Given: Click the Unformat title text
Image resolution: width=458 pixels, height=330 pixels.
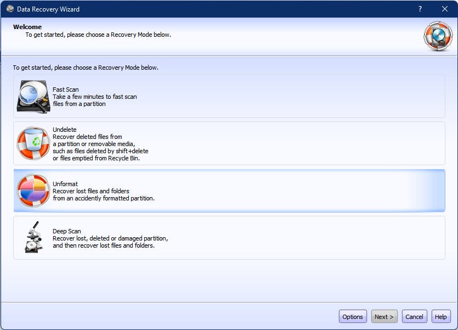Looking at the screenshot, I should point(65,184).
